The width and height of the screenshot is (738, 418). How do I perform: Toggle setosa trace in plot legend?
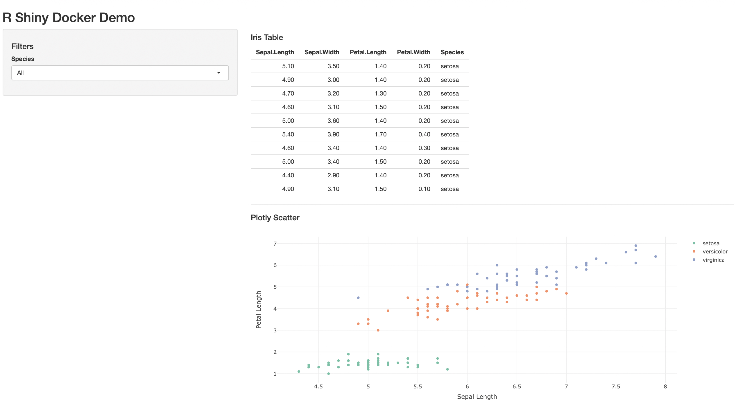tap(711, 244)
